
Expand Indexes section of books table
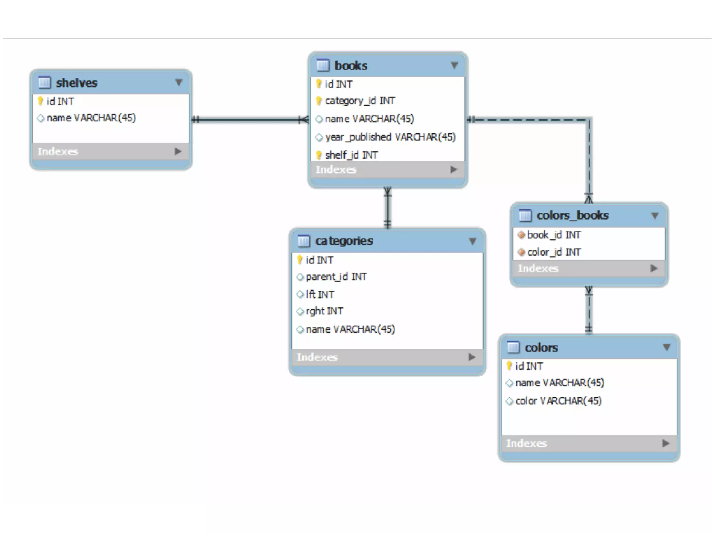tap(453, 169)
